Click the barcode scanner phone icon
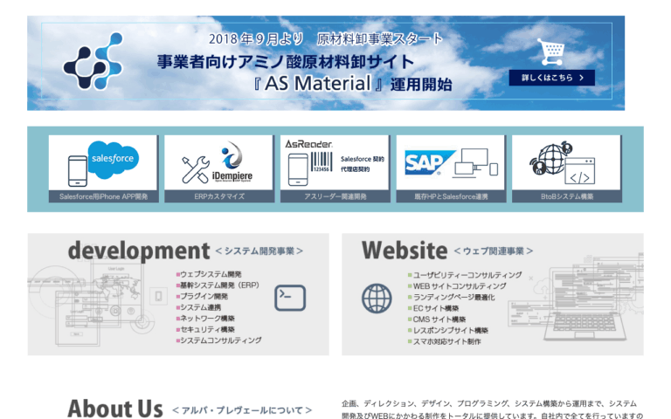The image size is (671, 419). (x=298, y=169)
